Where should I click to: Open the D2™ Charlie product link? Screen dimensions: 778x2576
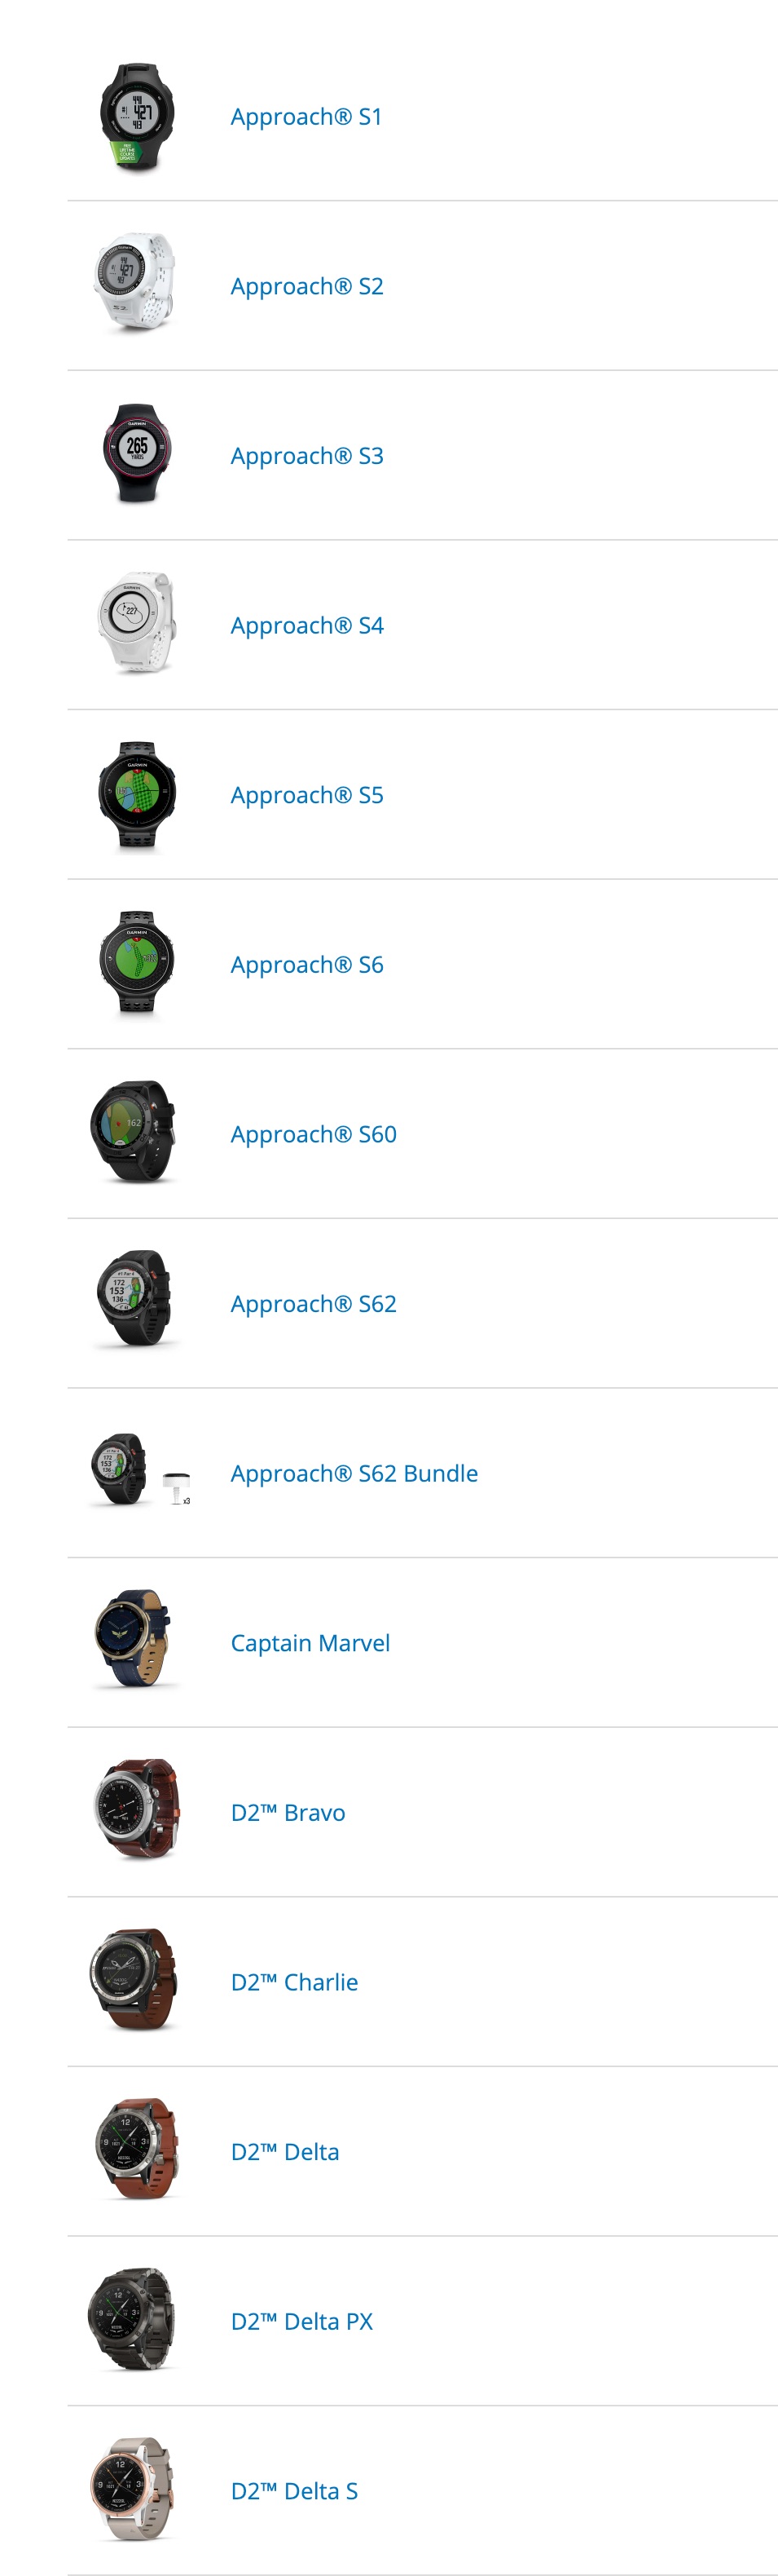tap(293, 1982)
